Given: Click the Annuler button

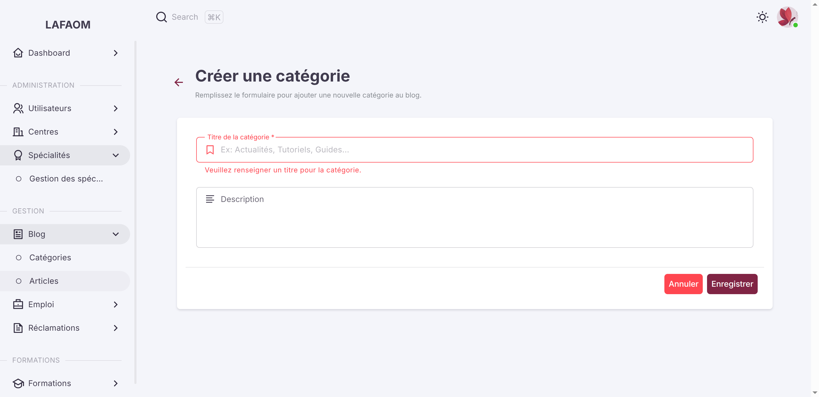Looking at the screenshot, I should pos(683,284).
